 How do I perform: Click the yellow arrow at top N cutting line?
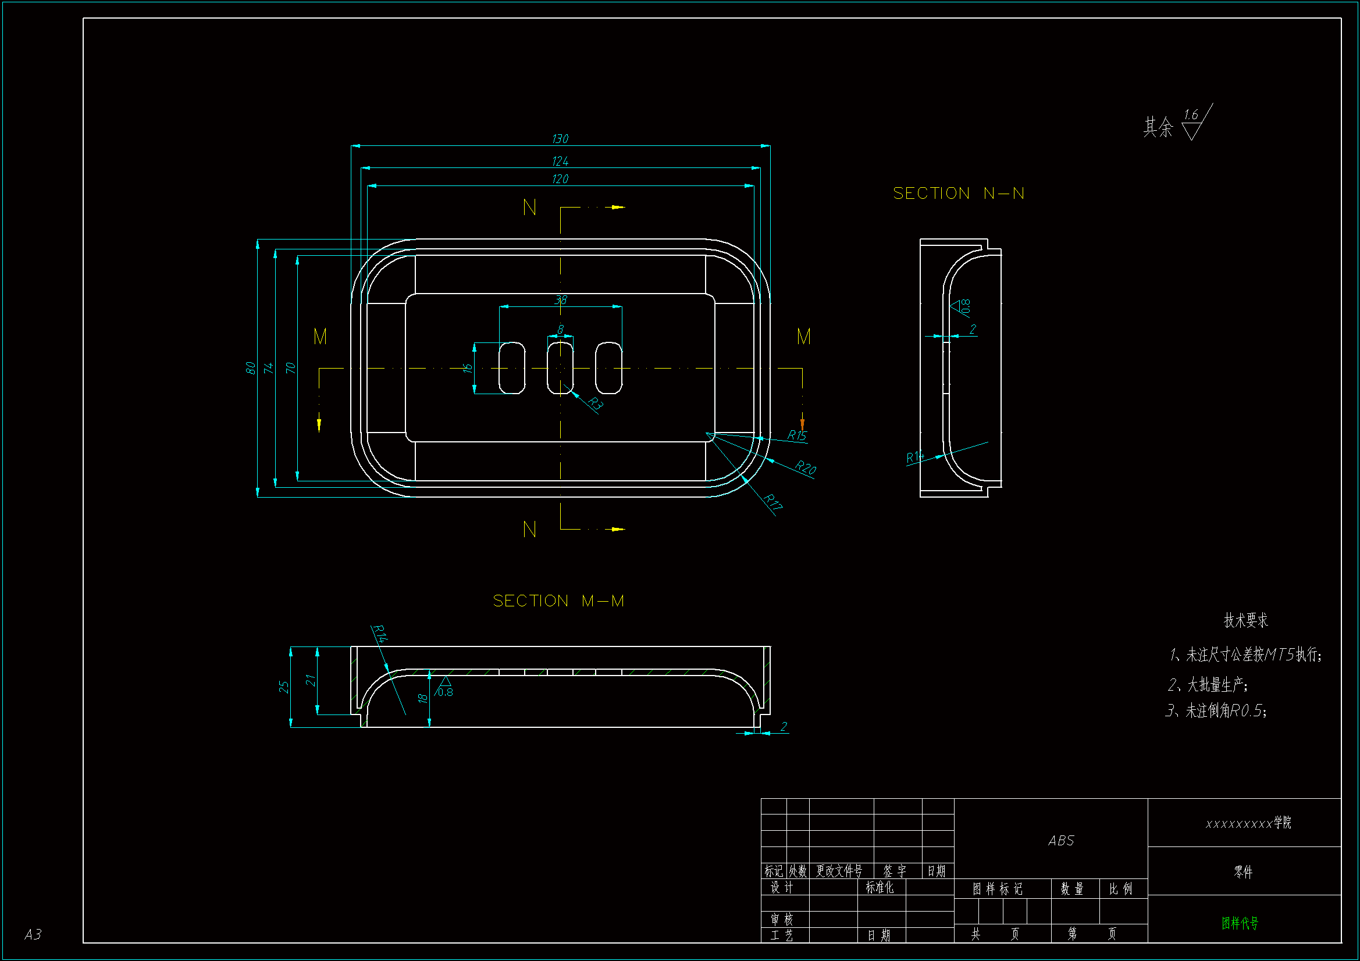(618, 207)
